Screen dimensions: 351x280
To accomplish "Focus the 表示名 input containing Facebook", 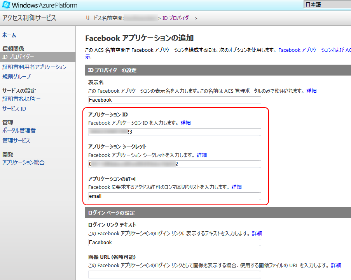I will [x=175, y=100].
